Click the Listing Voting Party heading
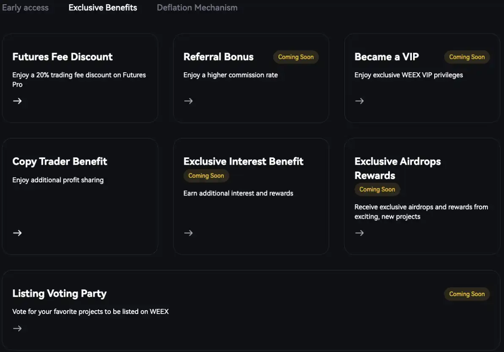The height and width of the screenshot is (352, 504). point(59,294)
